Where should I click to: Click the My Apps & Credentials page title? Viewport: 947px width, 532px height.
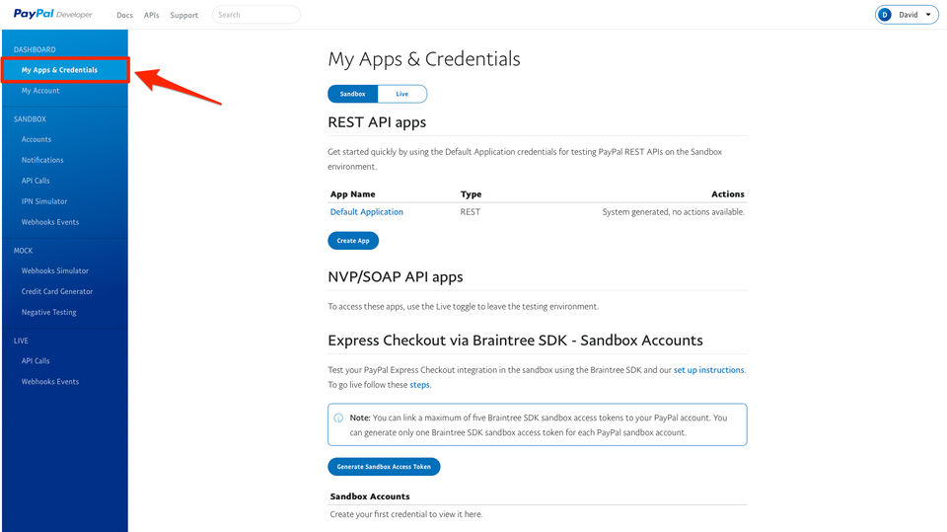pos(424,59)
